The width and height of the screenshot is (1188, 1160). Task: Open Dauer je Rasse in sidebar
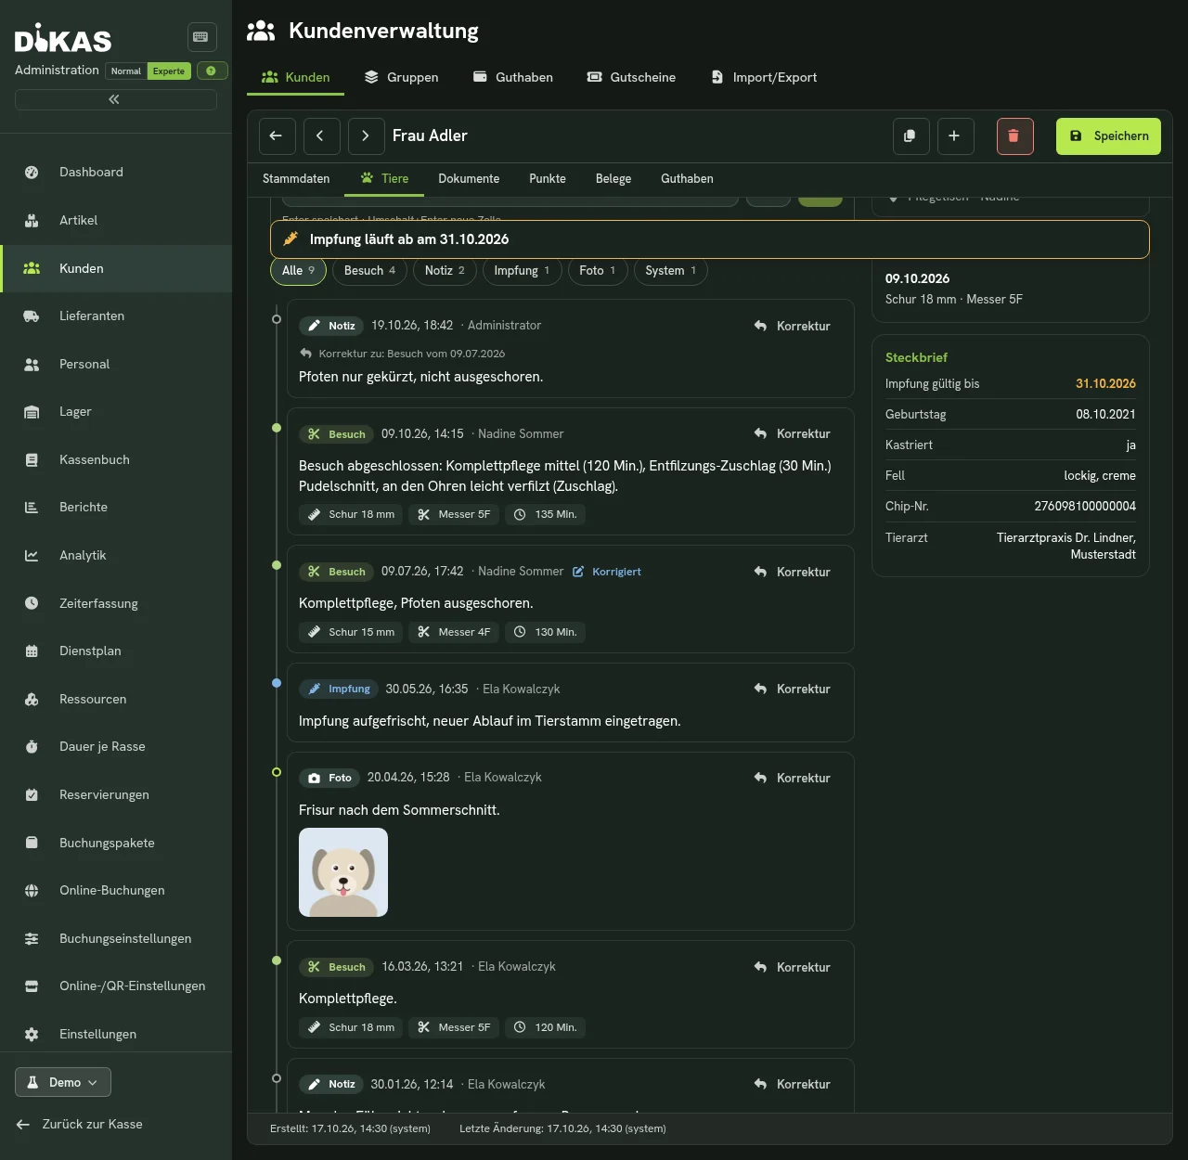tap(116, 747)
